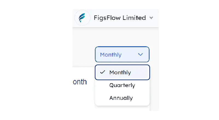Image resolution: width=219 pixels, height=120 pixels.
Task: Click the small arrow beside FigsFlow Limited
Action: point(151,18)
